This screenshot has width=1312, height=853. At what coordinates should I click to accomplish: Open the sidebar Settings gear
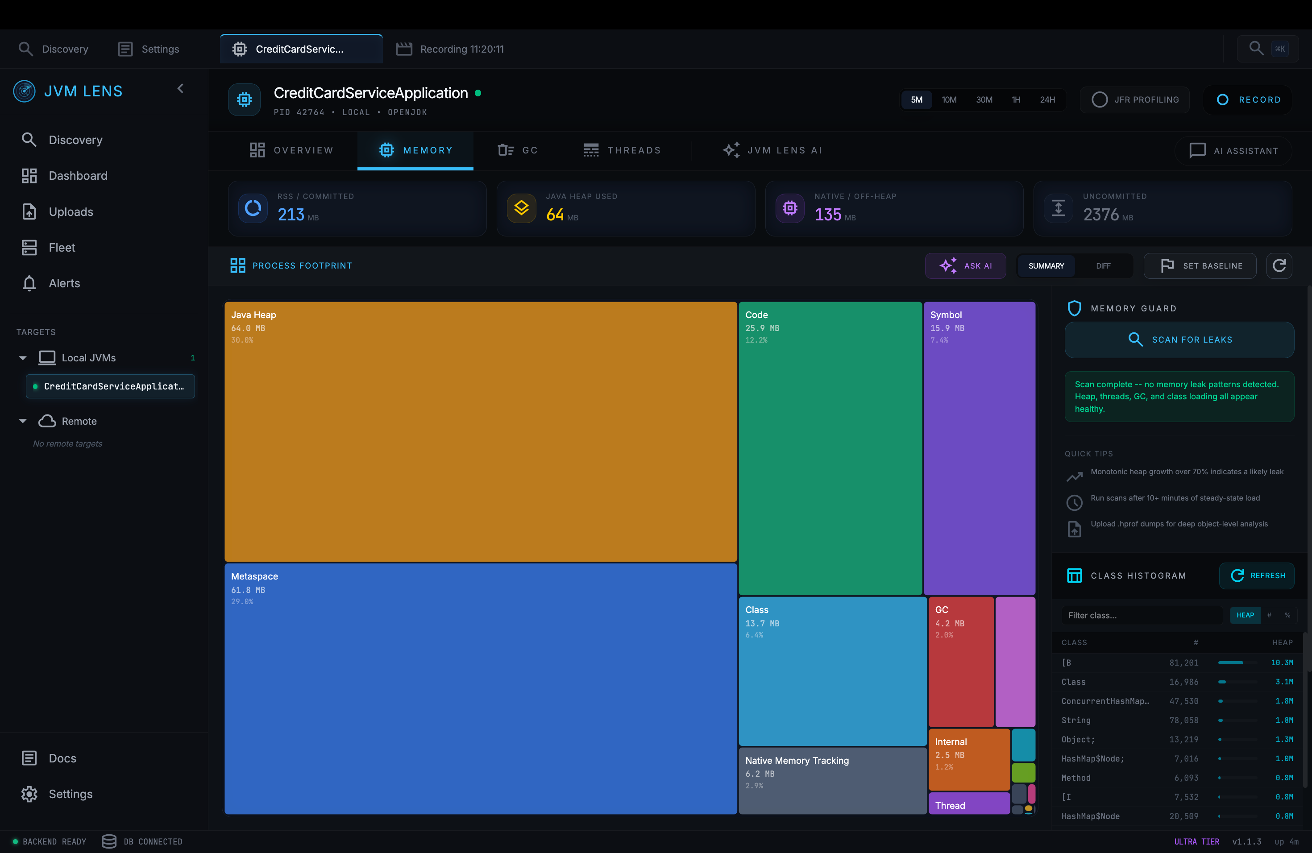(x=29, y=794)
